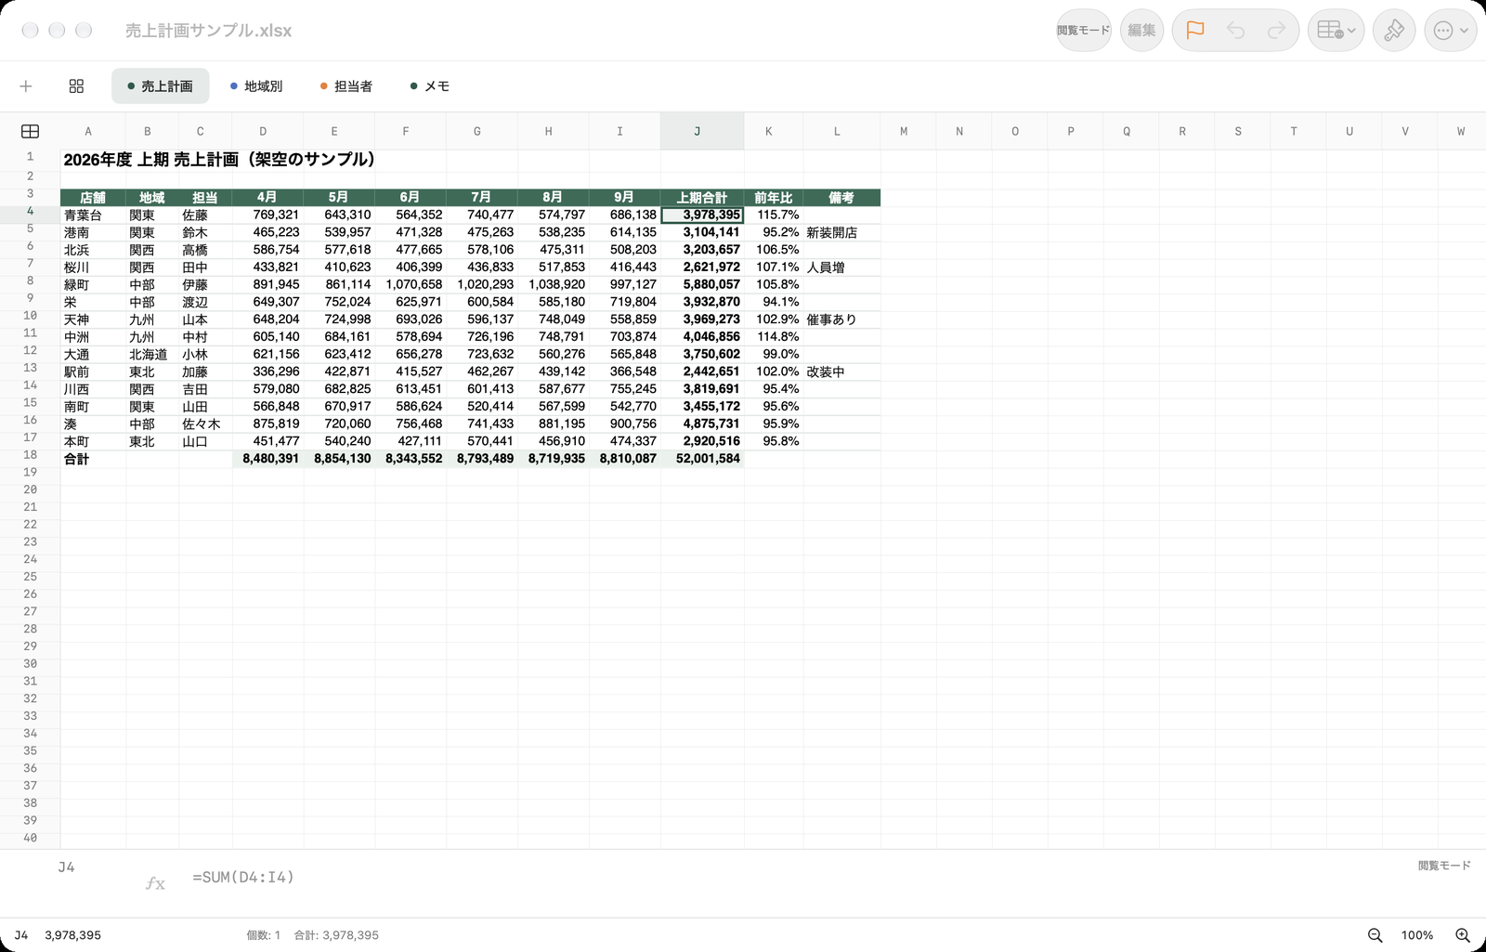Select column J header
1486x952 pixels.
pos(702,132)
